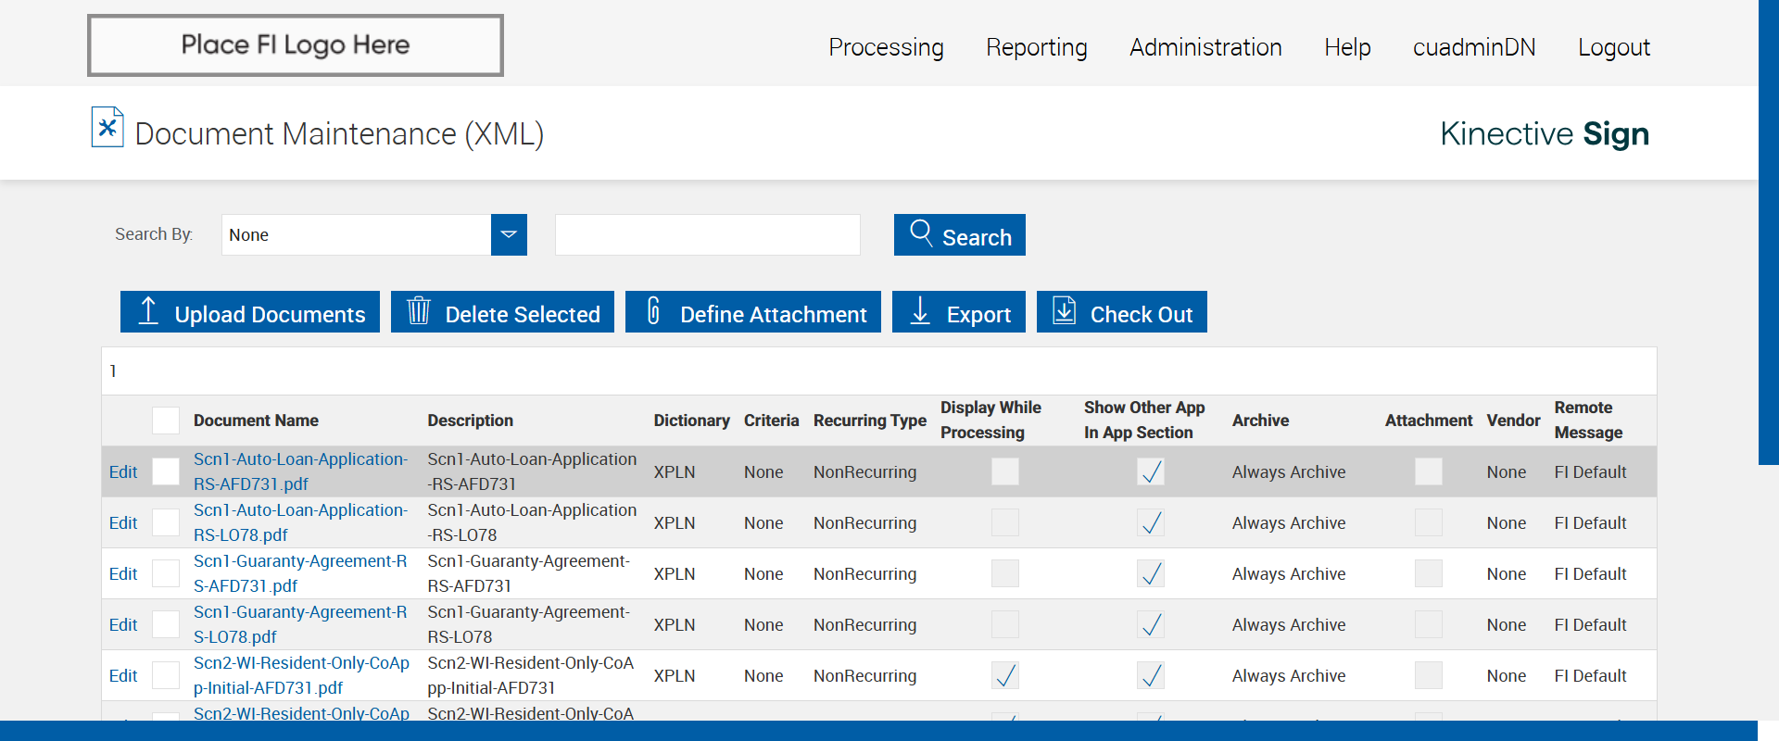Image resolution: width=1779 pixels, height=741 pixels.
Task: Click the download arrow icon on Export
Action: click(920, 311)
